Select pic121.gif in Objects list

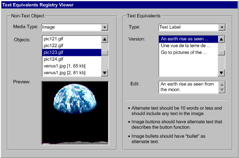[71, 39]
